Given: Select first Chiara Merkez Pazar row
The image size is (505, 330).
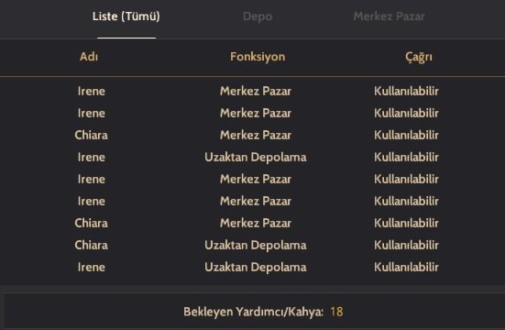Looking at the screenshot, I should 253,135.
